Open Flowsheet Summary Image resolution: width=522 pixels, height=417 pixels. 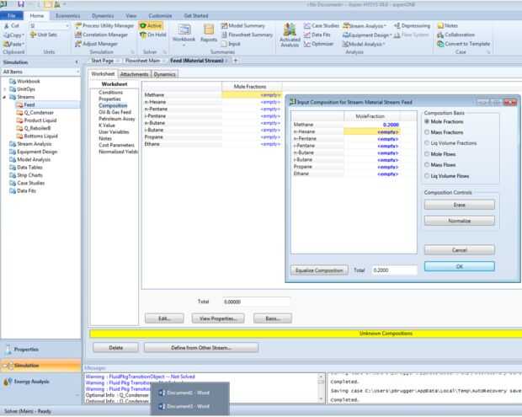(247, 35)
